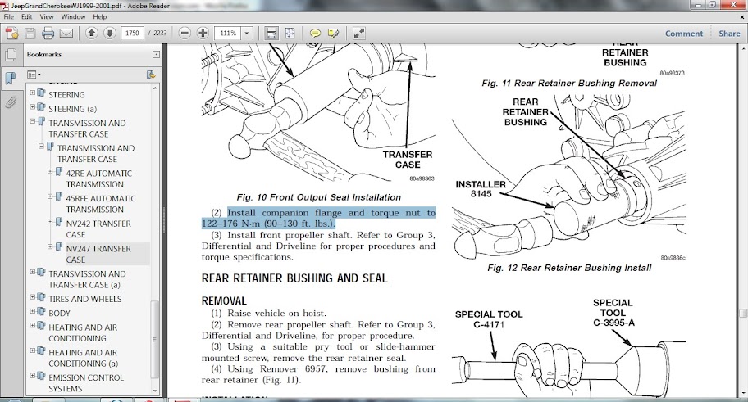
Task: Expand TIRES AND WHEELS bookmark
Action: point(33,297)
